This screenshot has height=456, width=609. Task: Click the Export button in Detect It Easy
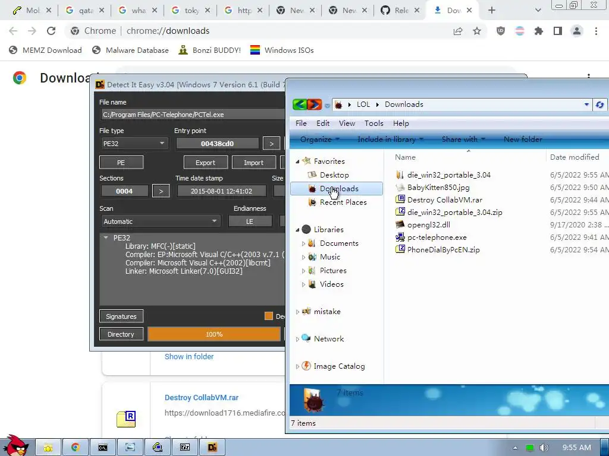click(x=205, y=163)
